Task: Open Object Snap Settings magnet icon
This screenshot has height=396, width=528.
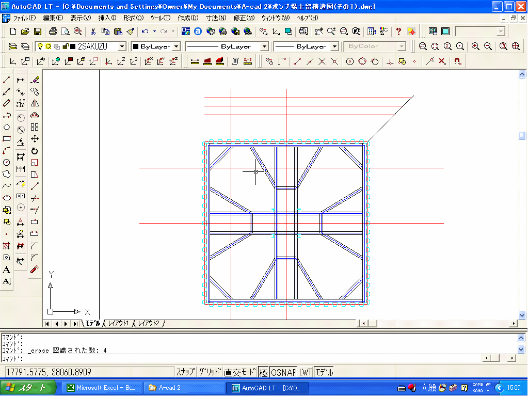Action: [x=457, y=61]
